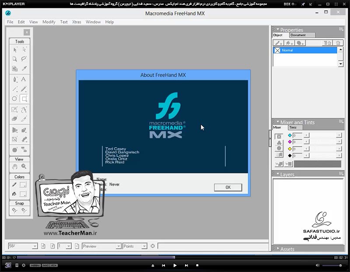Click trash icon in Properties panel

tap(338, 43)
